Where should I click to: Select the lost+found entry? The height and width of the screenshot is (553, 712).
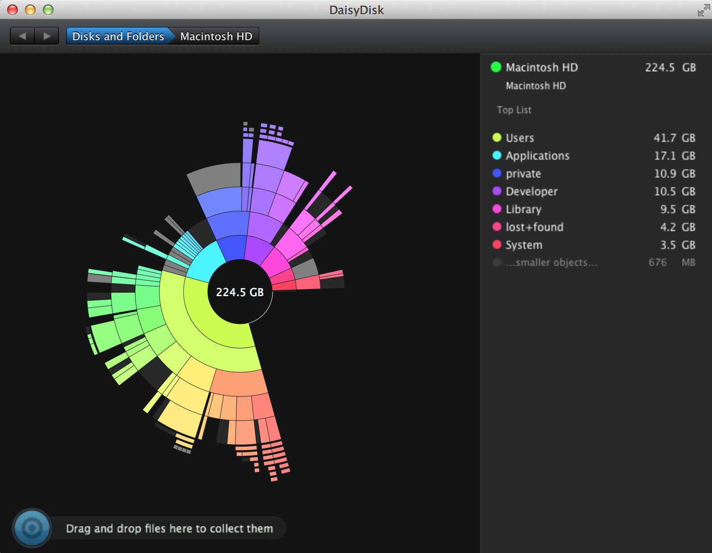coord(594,227)
